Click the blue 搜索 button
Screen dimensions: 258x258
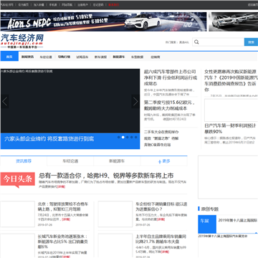click(x=251, y=42)
